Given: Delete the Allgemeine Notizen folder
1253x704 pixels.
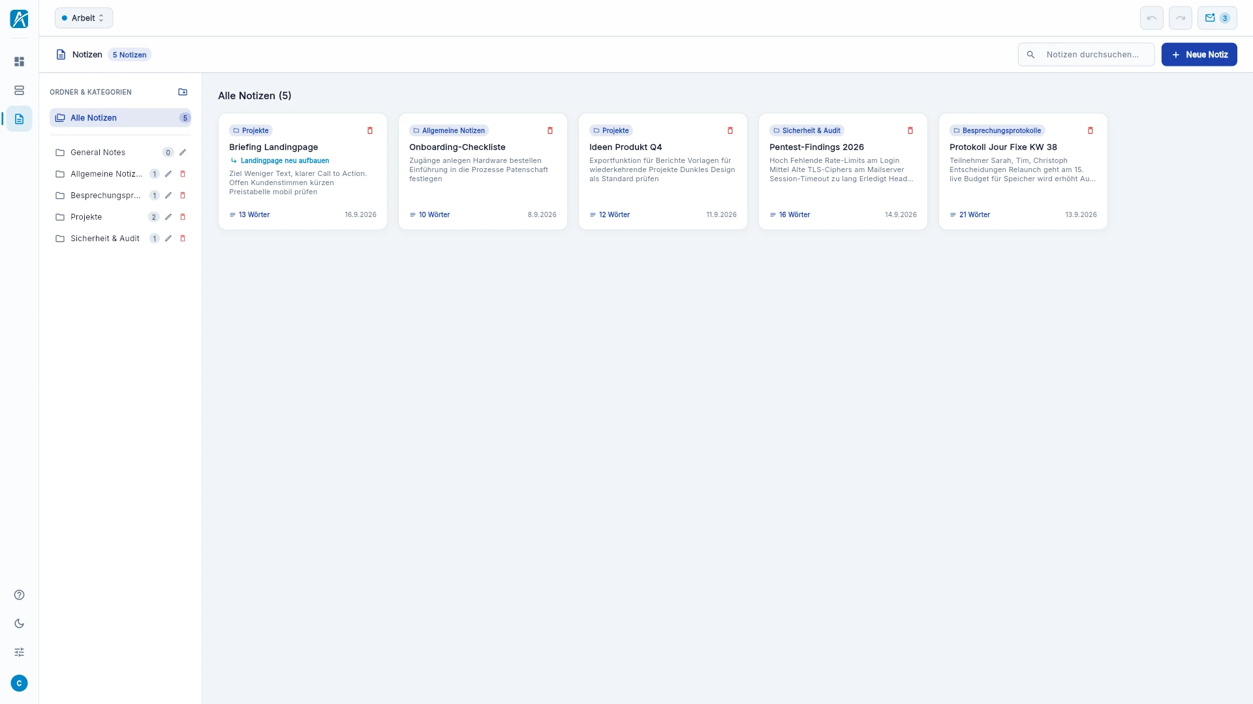Looking at the screenshot, I should [183, 174].
